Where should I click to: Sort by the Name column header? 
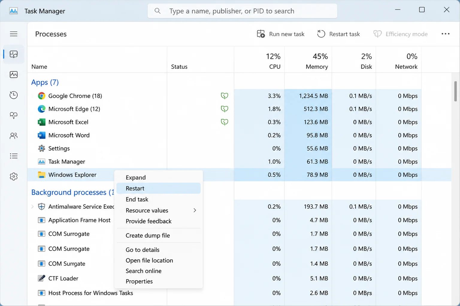tap(97, 60)
